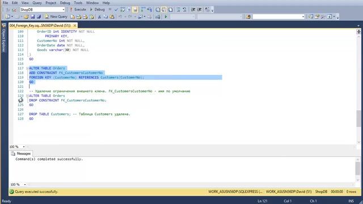Click the Uncomment selected lines icon

point(184,10)
